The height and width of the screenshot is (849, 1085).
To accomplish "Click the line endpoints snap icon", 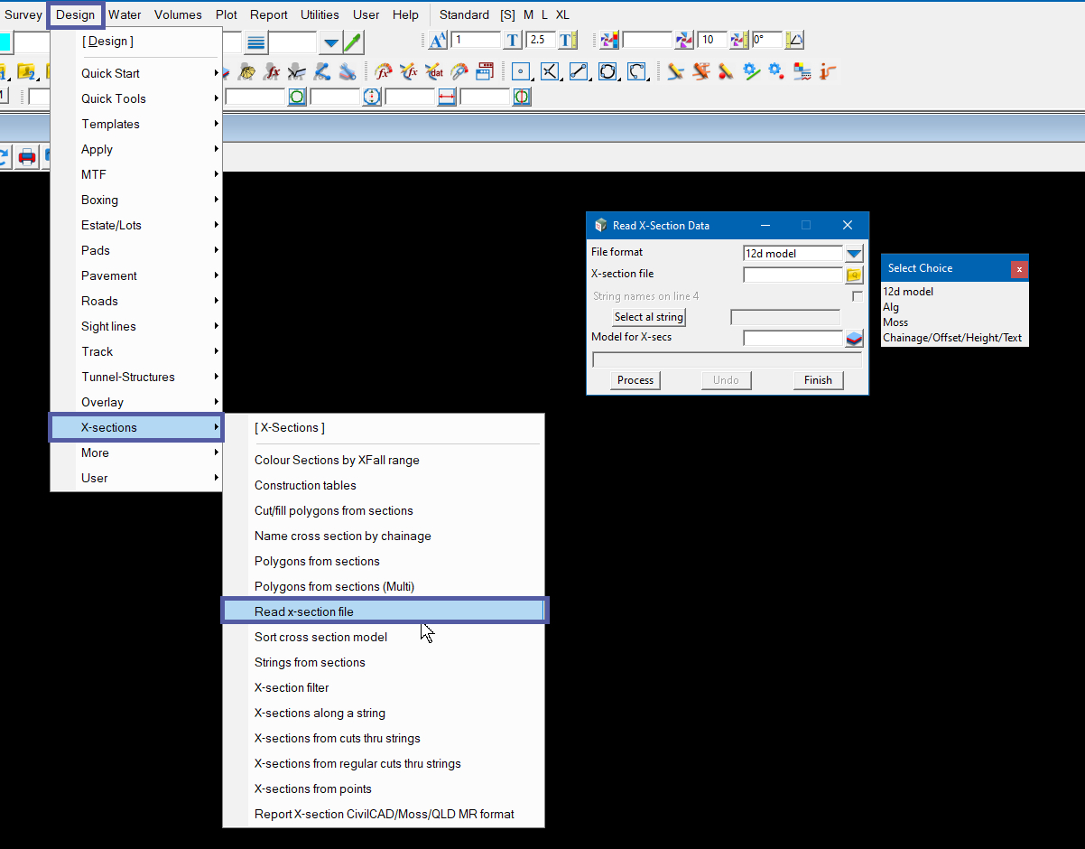I will pyautogui.click(x=579, y=71).
